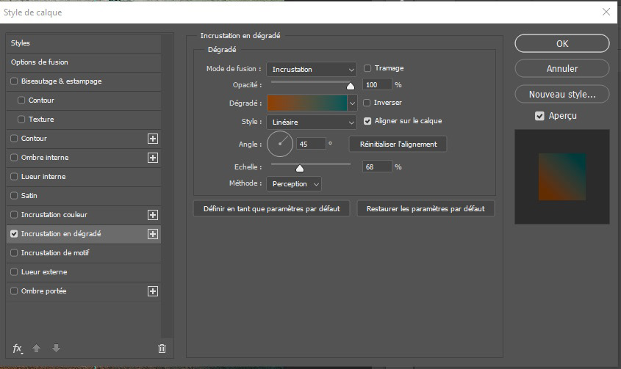Add another Ombre interne effect via plus icon
The image size is (621, 369).
[x=153, y=158]
